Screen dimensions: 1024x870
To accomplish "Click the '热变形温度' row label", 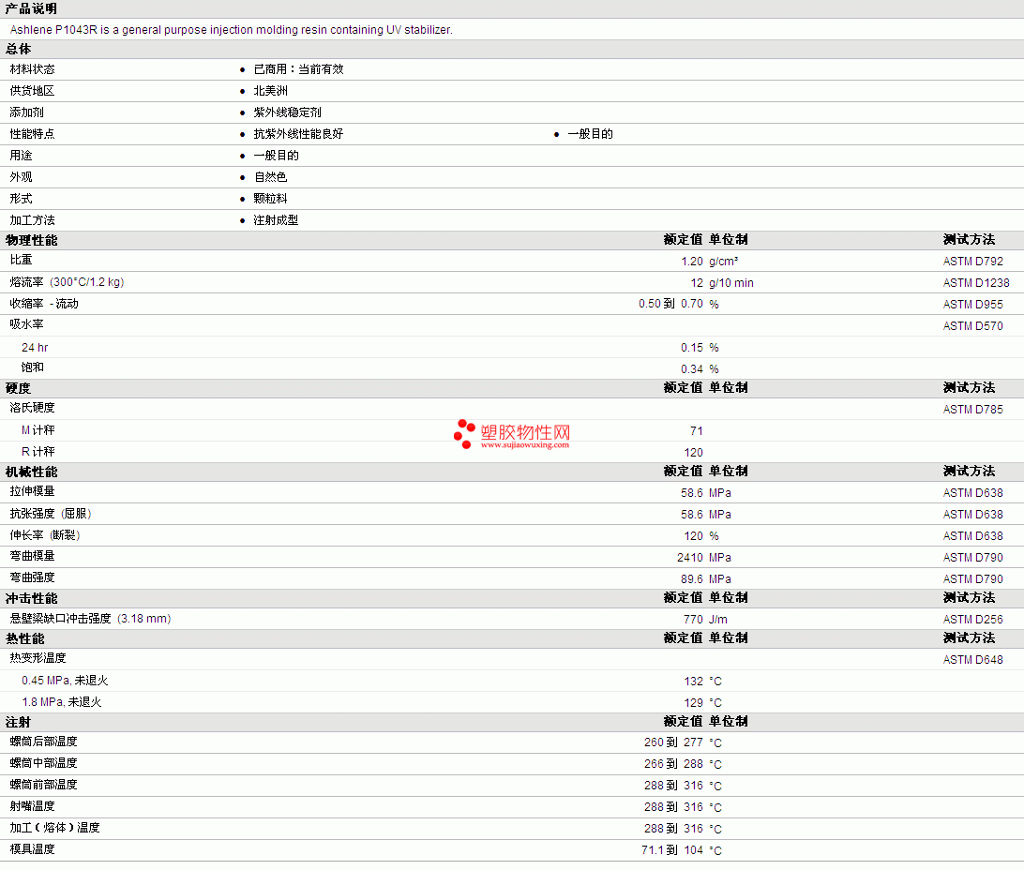I will coord(38,658).
